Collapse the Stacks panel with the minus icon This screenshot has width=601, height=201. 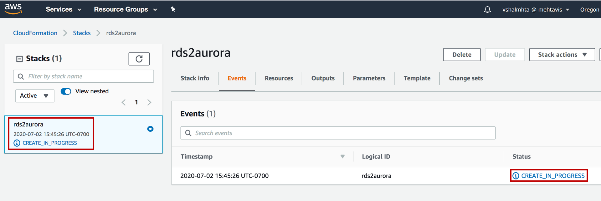19,59
